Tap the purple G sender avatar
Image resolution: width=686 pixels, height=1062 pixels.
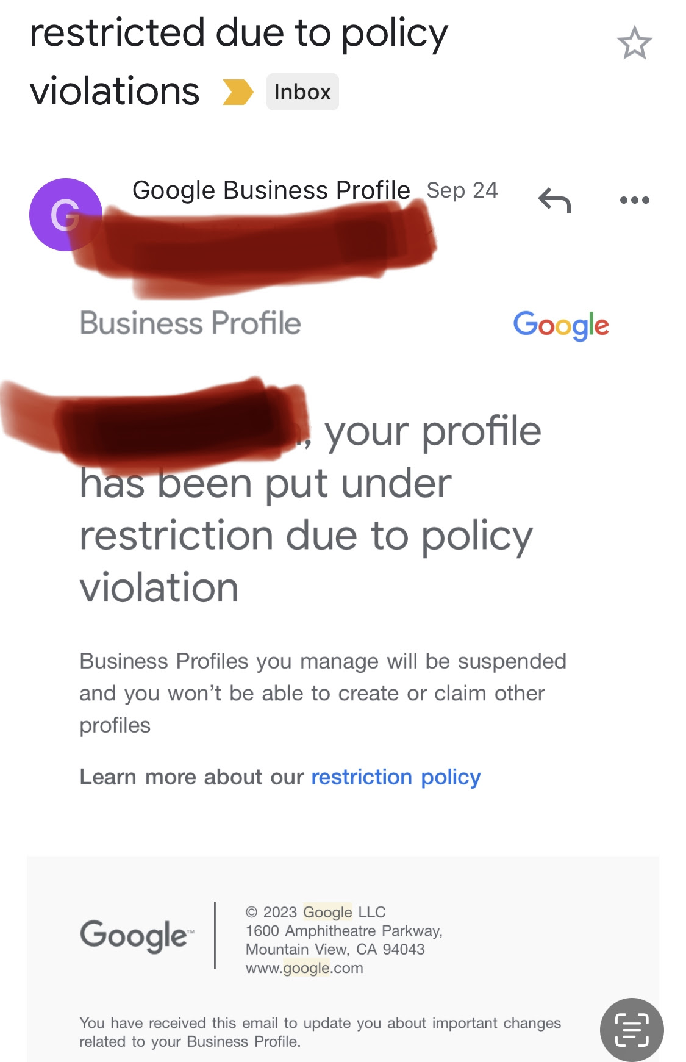tap(65, 215)
